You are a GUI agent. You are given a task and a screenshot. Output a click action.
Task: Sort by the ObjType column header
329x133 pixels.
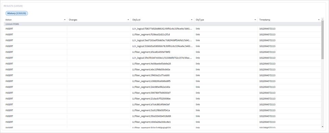[x=200, y=20]
